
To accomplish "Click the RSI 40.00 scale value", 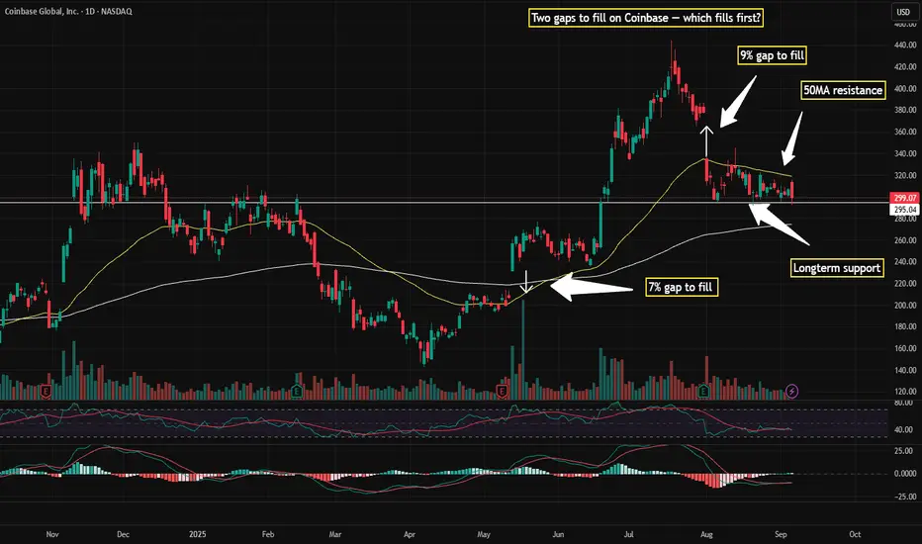I will (904, 430).
